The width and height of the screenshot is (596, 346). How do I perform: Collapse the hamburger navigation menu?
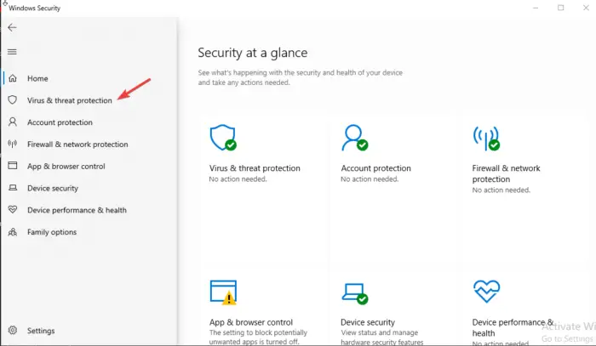(12, 52)
